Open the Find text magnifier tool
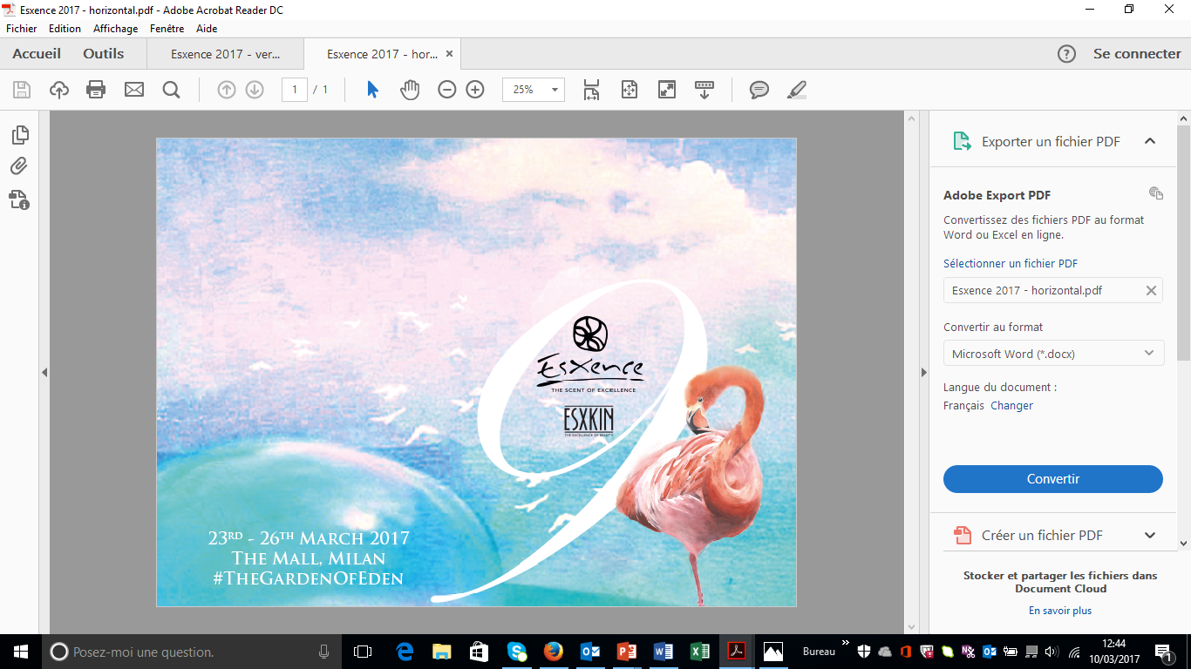Viewport: 1191px width, 669px height. click(x=172, y=90)
